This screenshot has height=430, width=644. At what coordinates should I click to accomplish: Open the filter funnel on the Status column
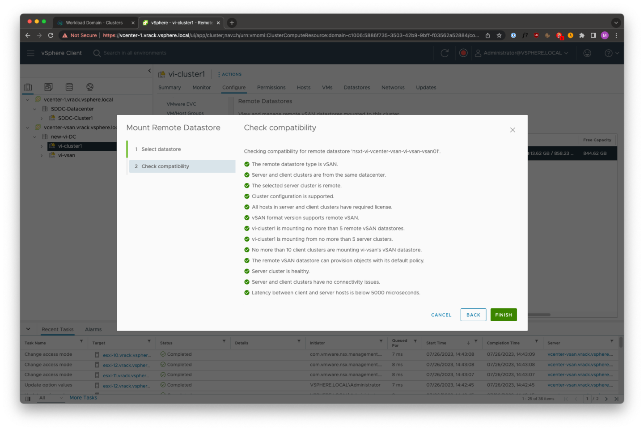[224, 342]
